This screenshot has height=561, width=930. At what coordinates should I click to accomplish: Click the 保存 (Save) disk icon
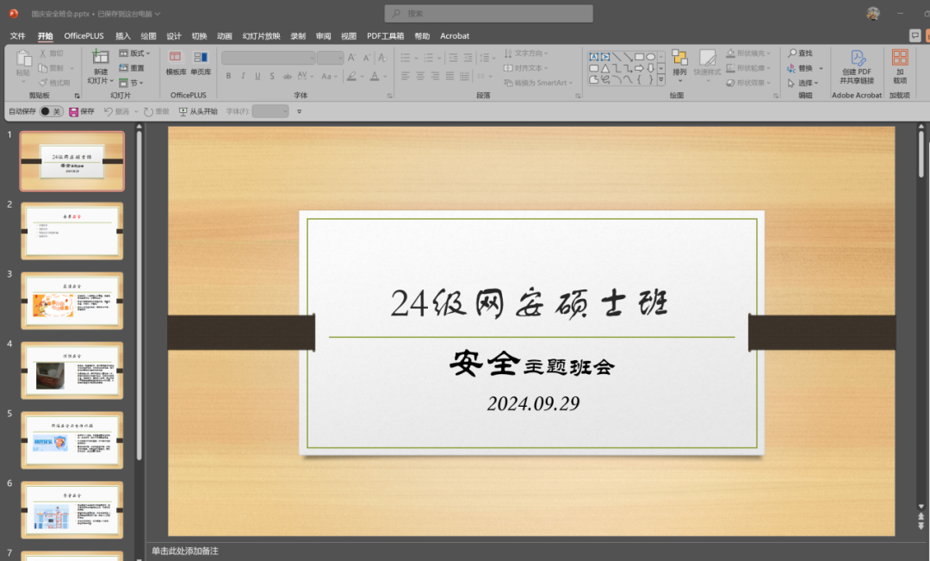point(74,111)
